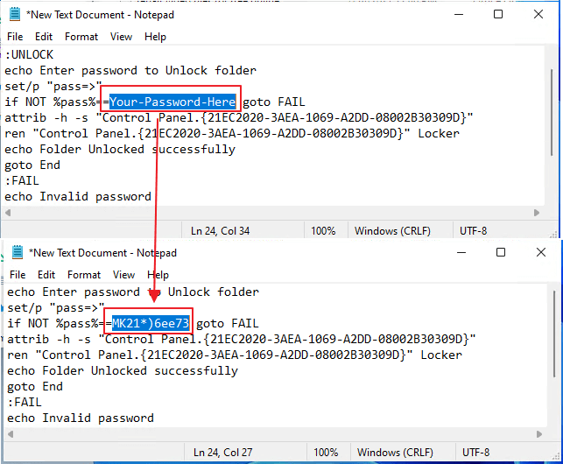Click the highlighted Your-Password-Here text
The height and width of the screenshot is (464, 563).
(x=172, y=102)
